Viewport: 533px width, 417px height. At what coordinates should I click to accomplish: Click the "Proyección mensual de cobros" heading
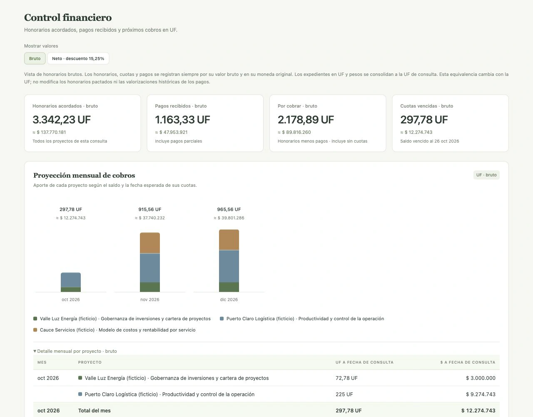84,175
